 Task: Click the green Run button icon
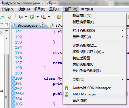click(x=32, y=17)
